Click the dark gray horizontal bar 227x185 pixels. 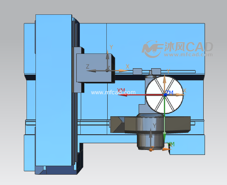(150, 124)
